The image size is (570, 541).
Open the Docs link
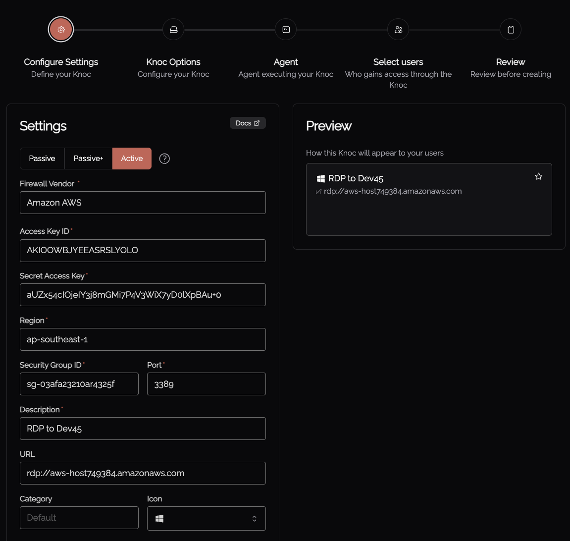(x=248, y=123)
